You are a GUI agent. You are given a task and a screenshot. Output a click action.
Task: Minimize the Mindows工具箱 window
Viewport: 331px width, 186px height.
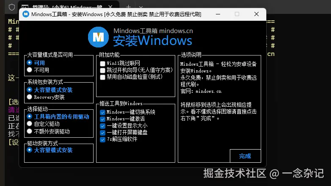pyautogui.click(x=218, y=14)
